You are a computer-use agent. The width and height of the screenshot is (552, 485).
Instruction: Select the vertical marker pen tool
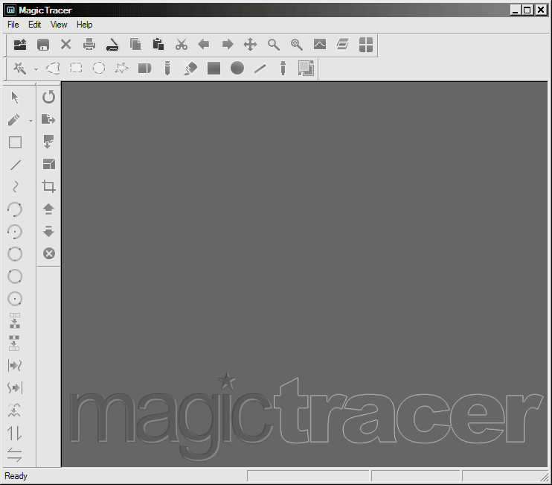[167, 68]
